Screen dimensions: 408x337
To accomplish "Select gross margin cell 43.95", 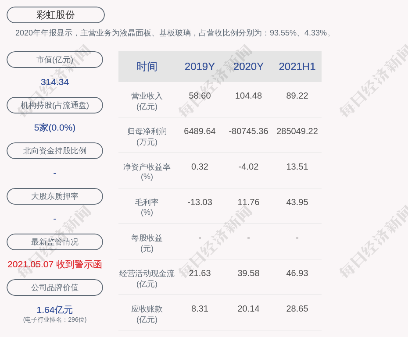I will (x=297, y=202).
